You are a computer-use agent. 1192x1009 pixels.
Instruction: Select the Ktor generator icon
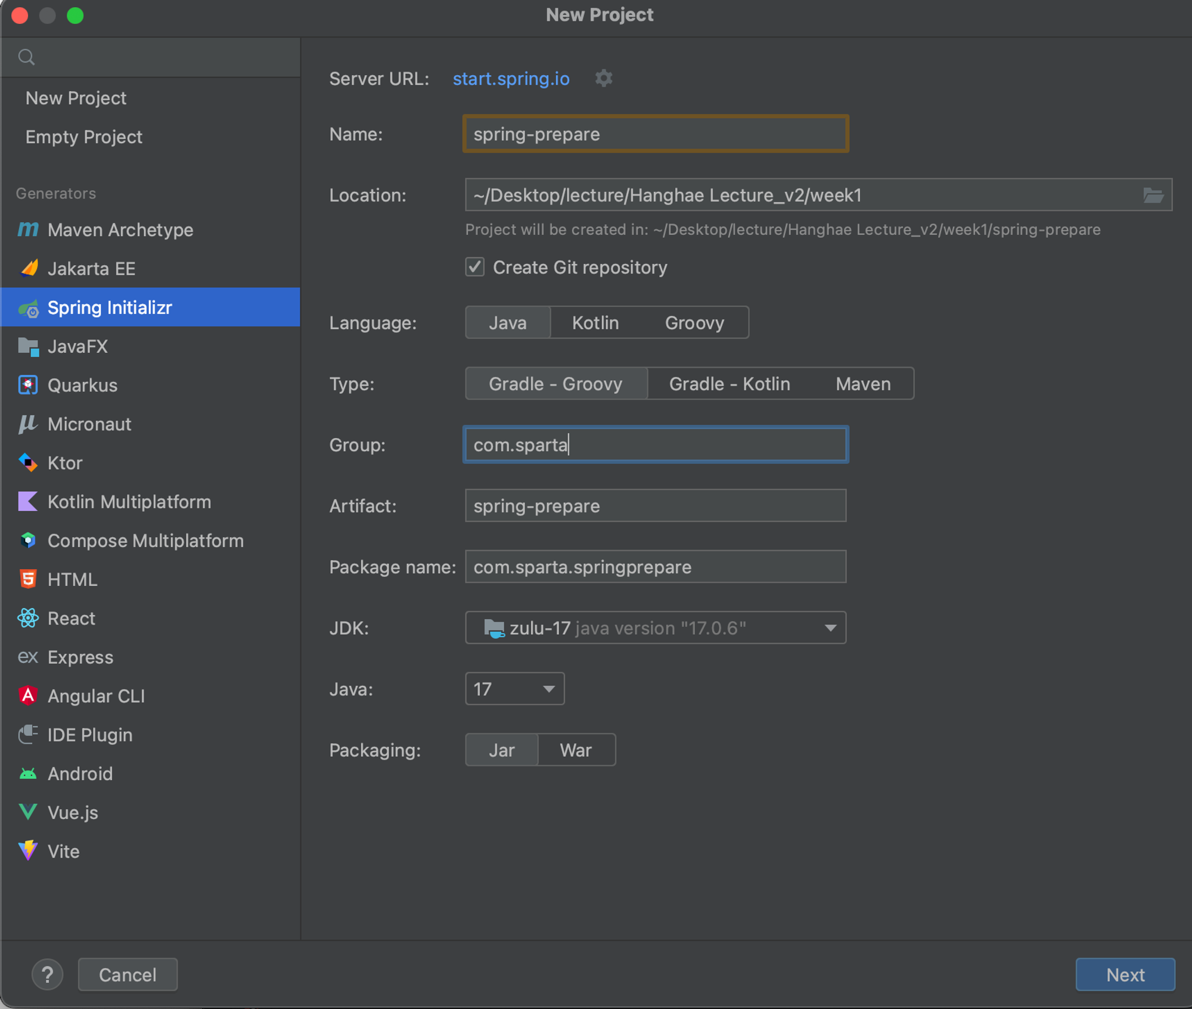pyautogui.click(x=28, y=462)
